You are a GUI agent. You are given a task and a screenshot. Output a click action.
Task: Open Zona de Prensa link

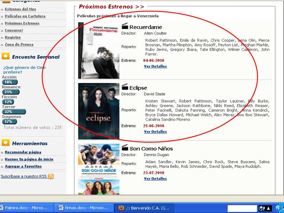click(x=19, y=44)
